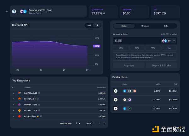Click the Address column header
The height and width of the screenshot is (136, 189).
pyautogui.click(x=27, y=88)
